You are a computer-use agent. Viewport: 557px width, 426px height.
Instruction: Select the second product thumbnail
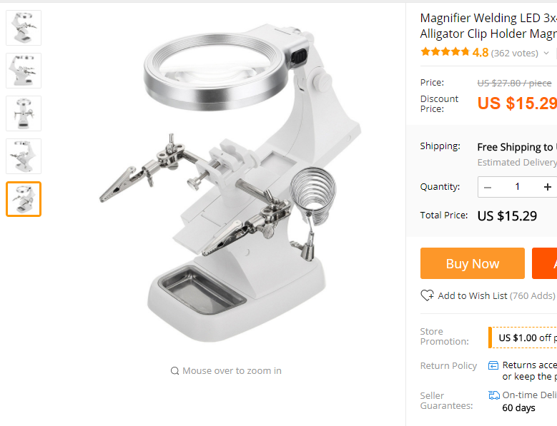24,71
